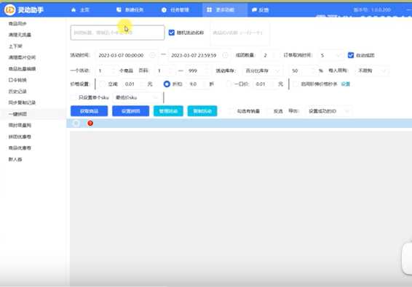
Task: Open the 设置成功的ID export dropdown
Action: pyautogui.click(x=328, y=111)
